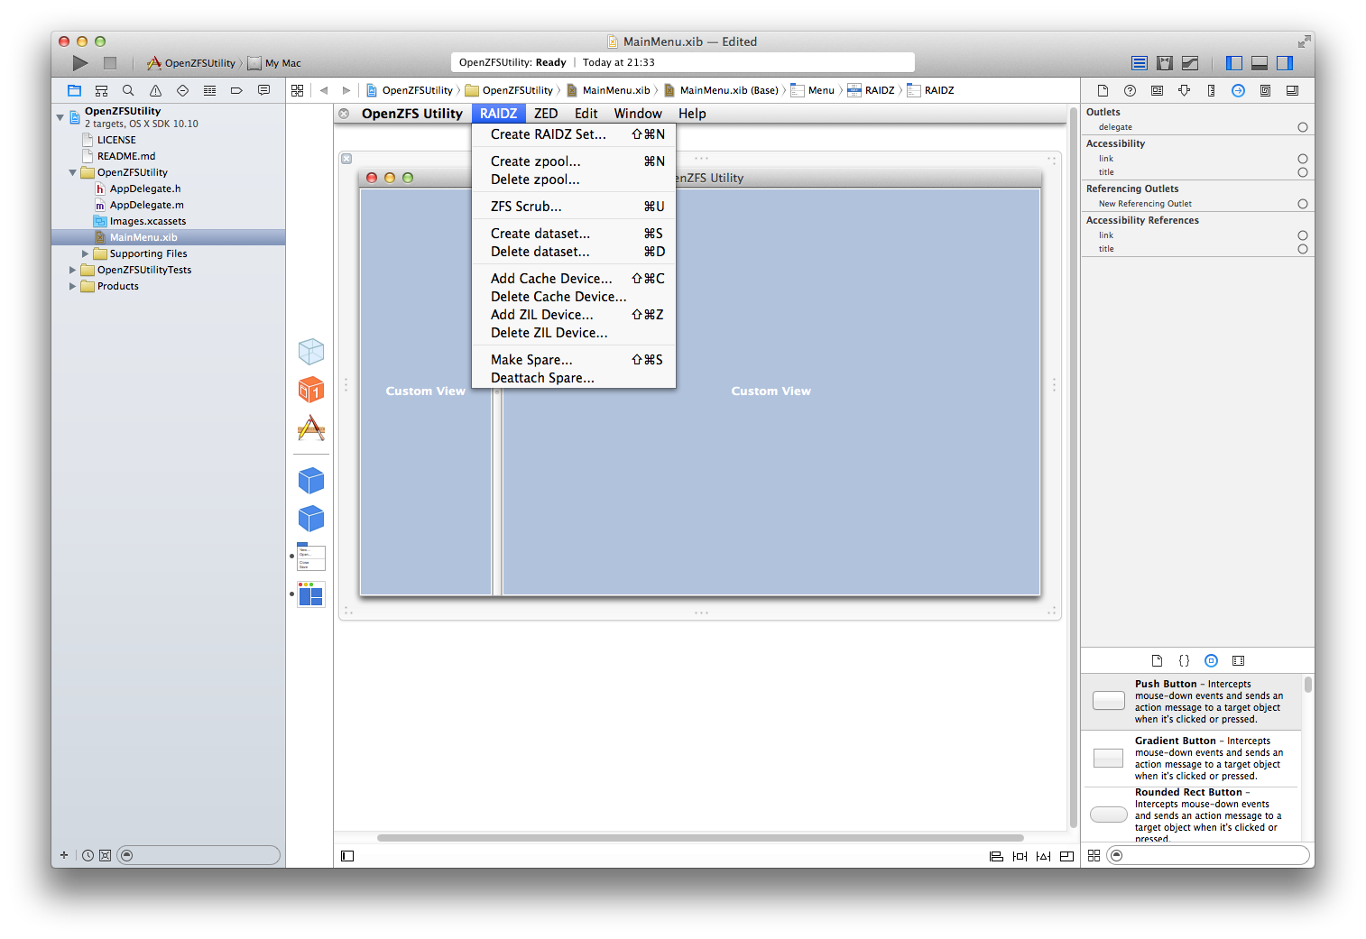The width and height of the screenshot is (1366, 939).
Task: Select AppDelegate.m in the navigator
Action: pos(146,205)
